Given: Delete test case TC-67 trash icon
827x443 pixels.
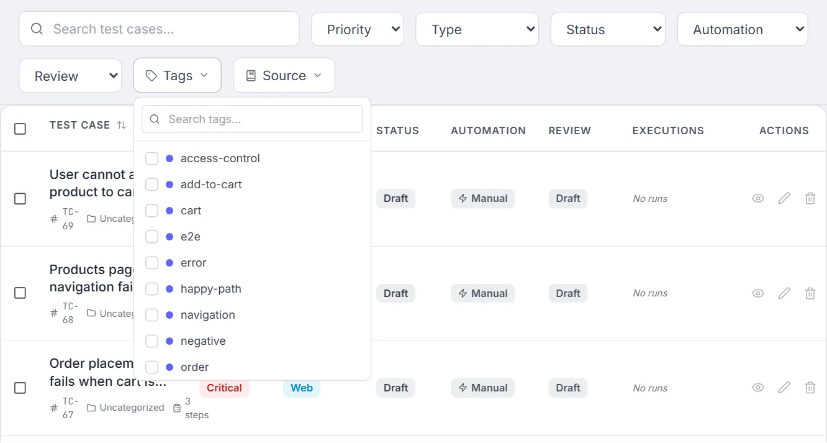Looking at the screenshot, I should pyautogui.click(x=810, y=388).
